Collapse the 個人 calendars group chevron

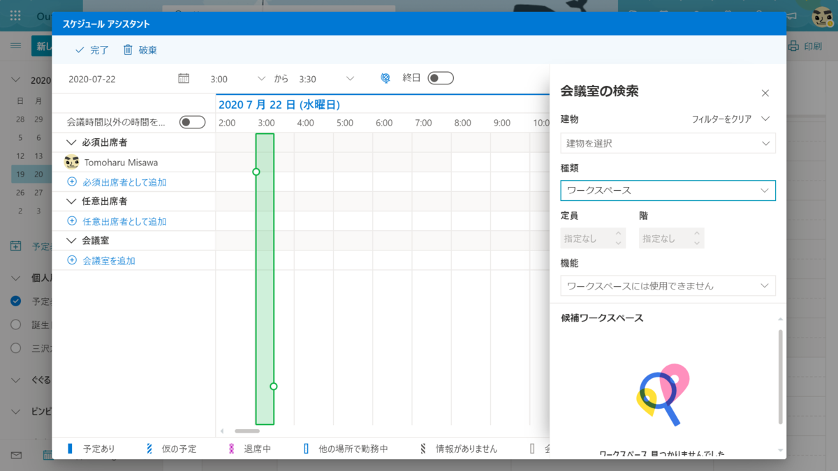coord(16,277)
